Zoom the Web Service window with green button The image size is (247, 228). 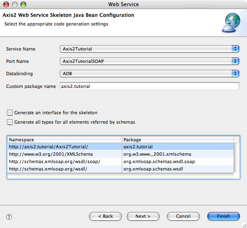[23, 5]
